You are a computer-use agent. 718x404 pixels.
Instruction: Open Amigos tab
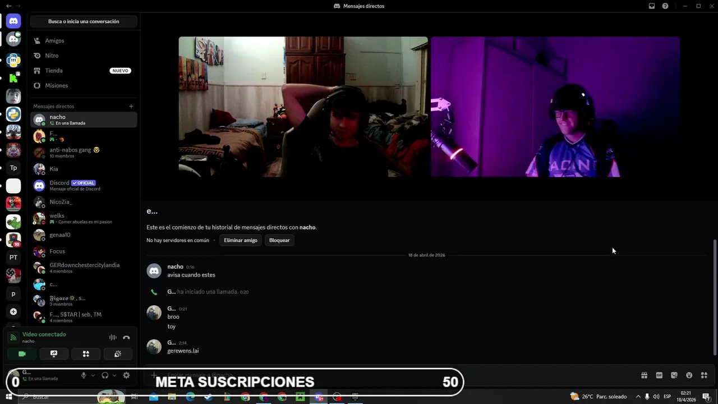click(84, 40)
